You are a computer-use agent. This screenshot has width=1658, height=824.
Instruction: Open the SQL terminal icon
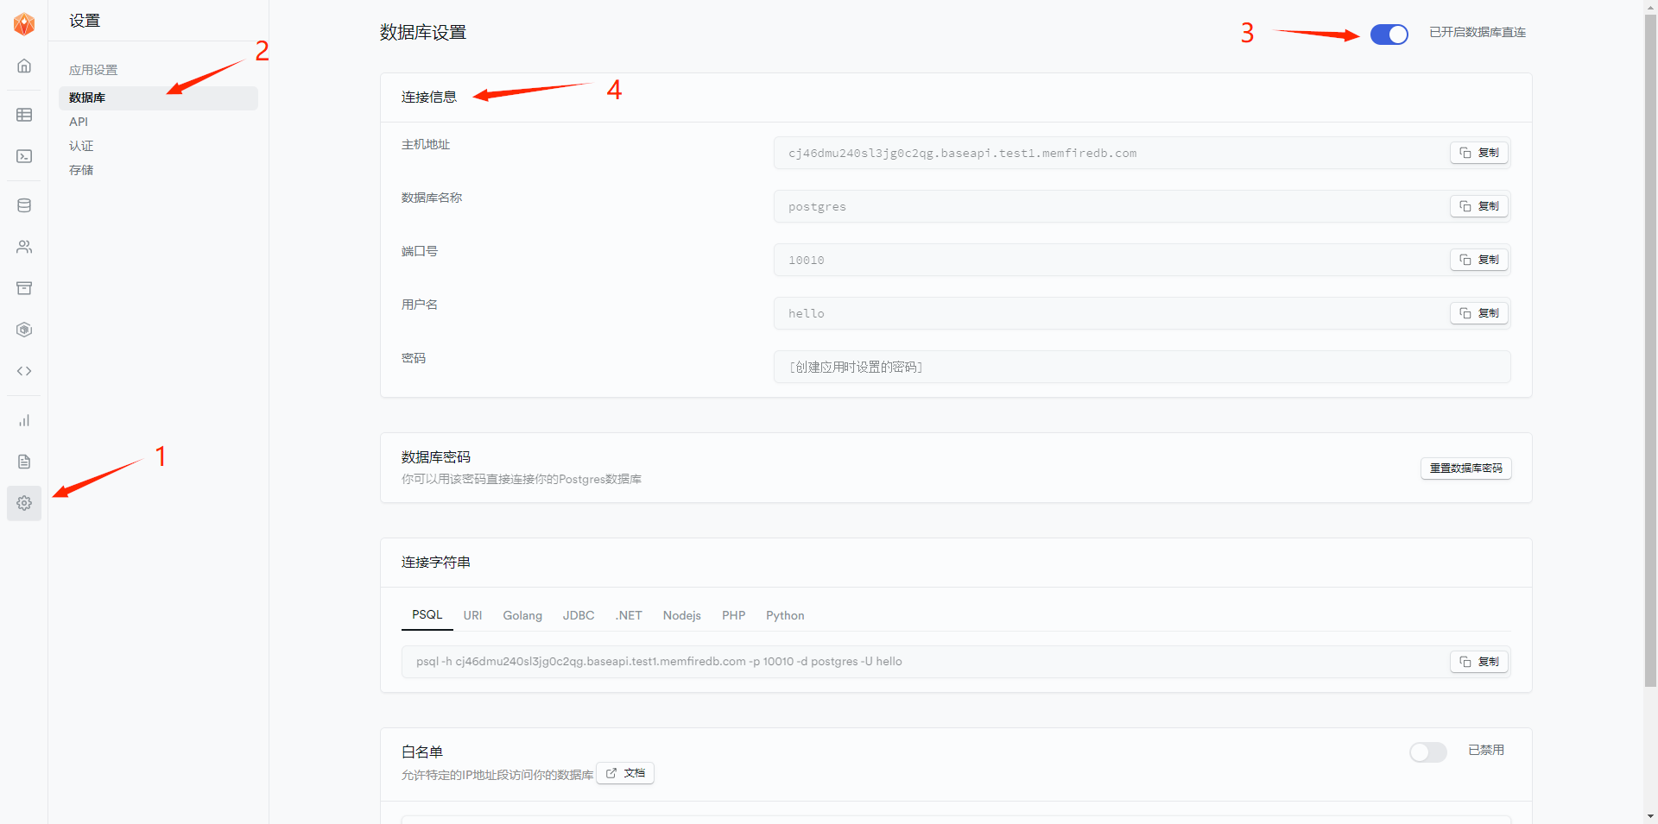24,156
